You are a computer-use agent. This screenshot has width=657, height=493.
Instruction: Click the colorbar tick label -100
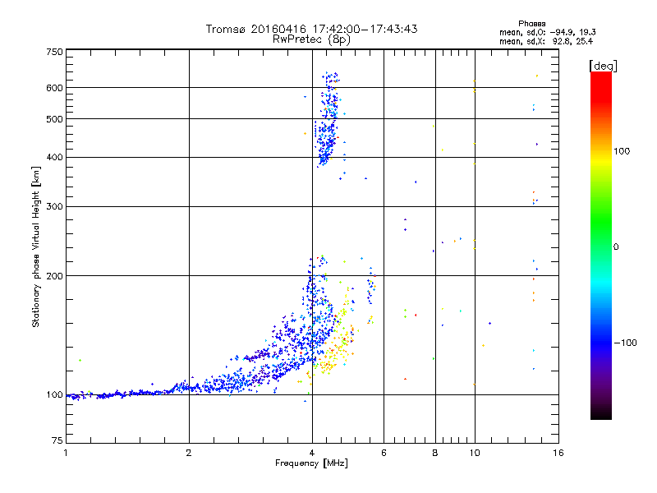pyautogui.click(x=627, y=342)
